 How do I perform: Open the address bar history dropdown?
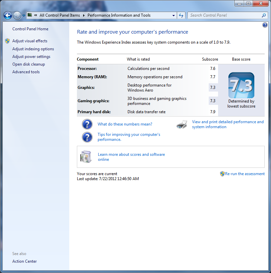(173, 15)
